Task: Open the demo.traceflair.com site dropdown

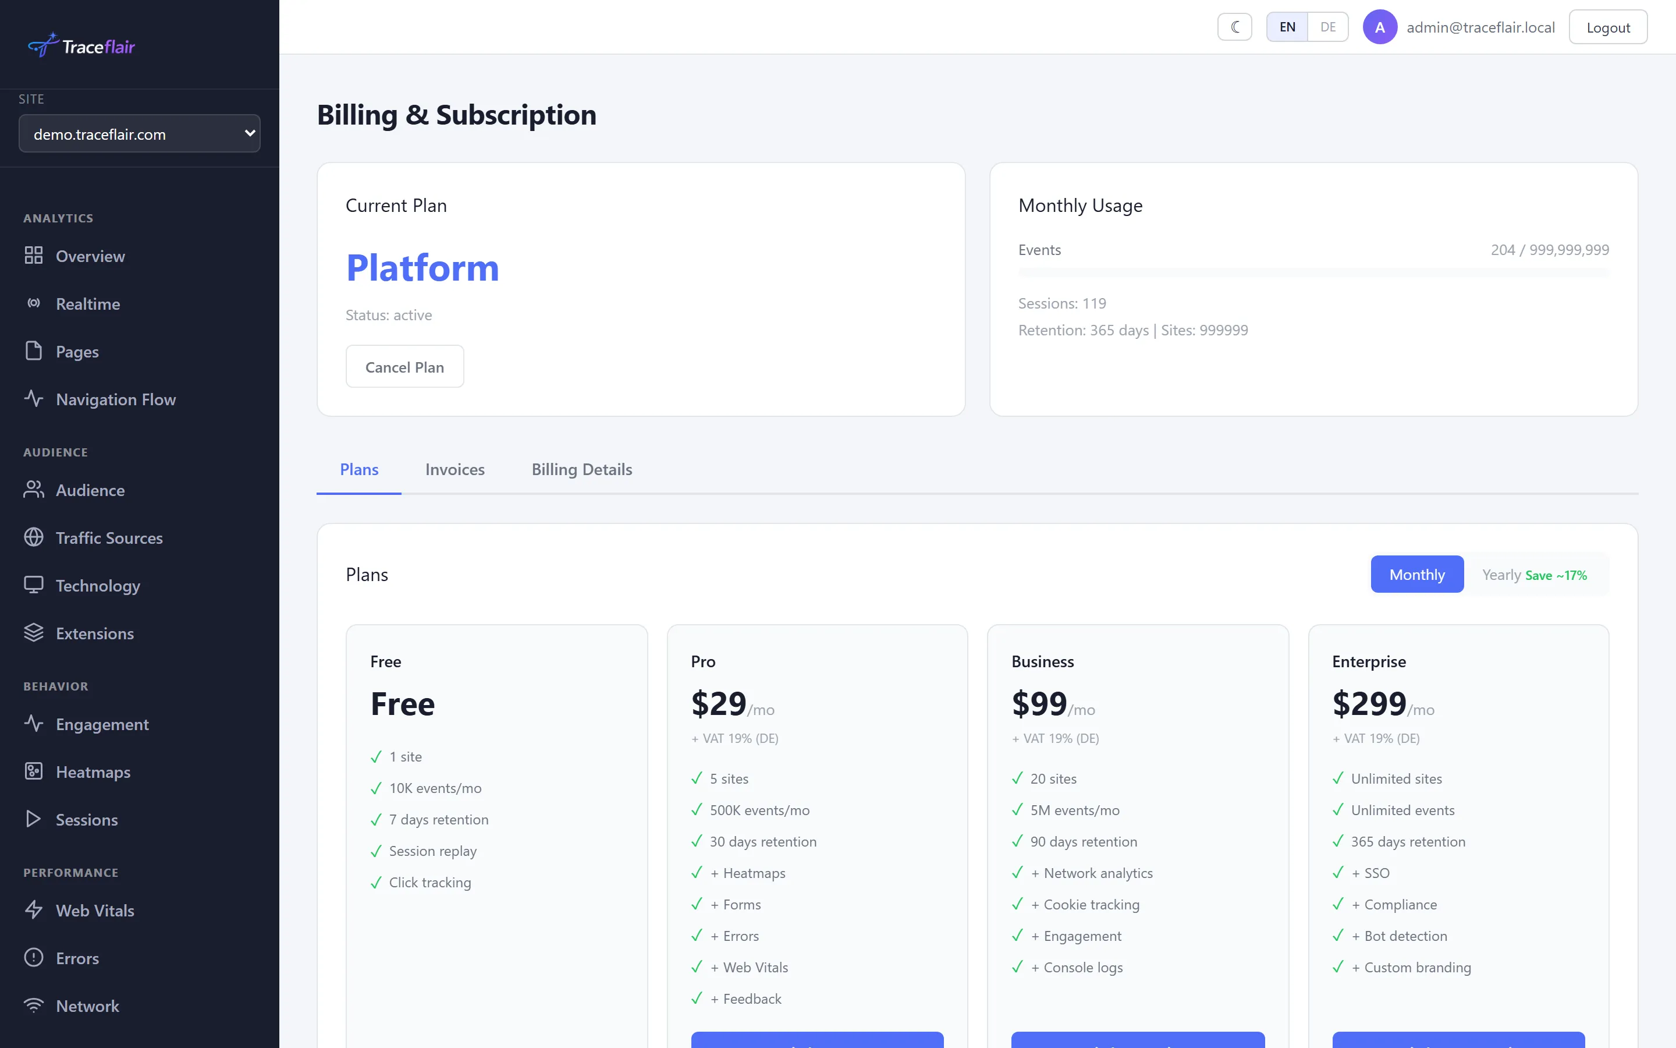Action: tap(139, 134)
